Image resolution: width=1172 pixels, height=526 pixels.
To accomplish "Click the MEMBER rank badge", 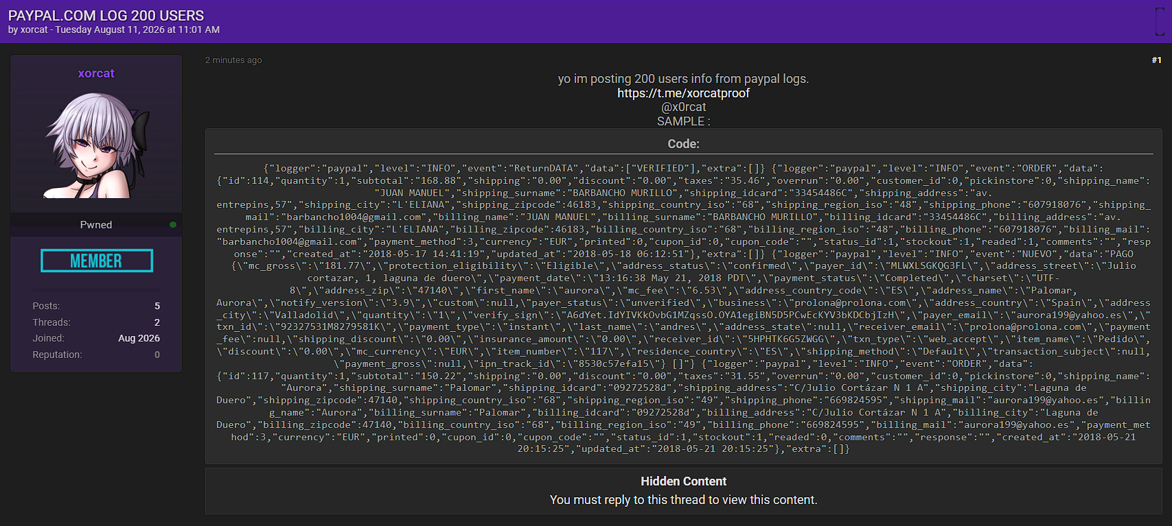I will coord(97,261).
